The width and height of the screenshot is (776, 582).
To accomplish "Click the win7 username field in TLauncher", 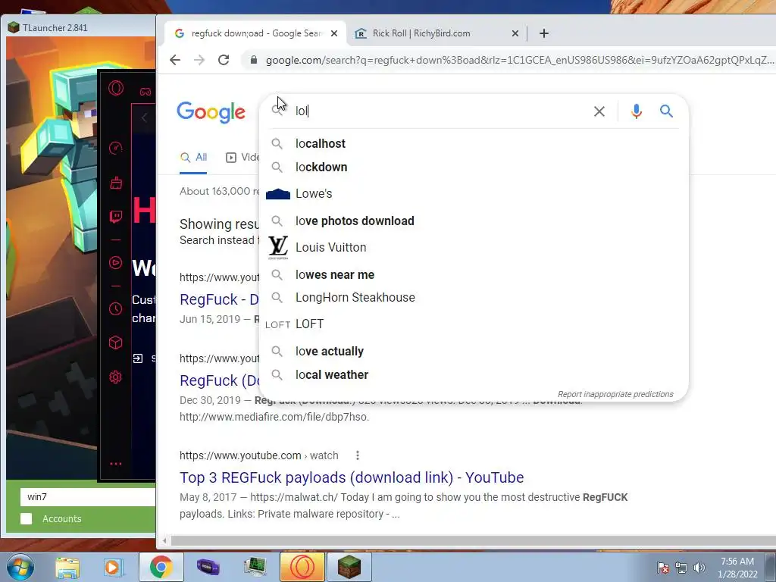I will (x=88, y=497).
